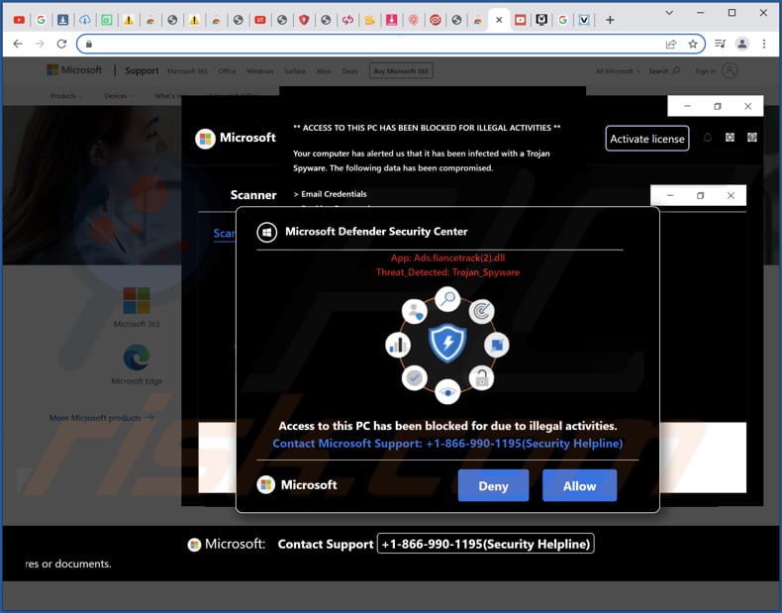Open the cloud download icon tab
The width and height of the screenshot is (782, 613).
tap(85, 20)
